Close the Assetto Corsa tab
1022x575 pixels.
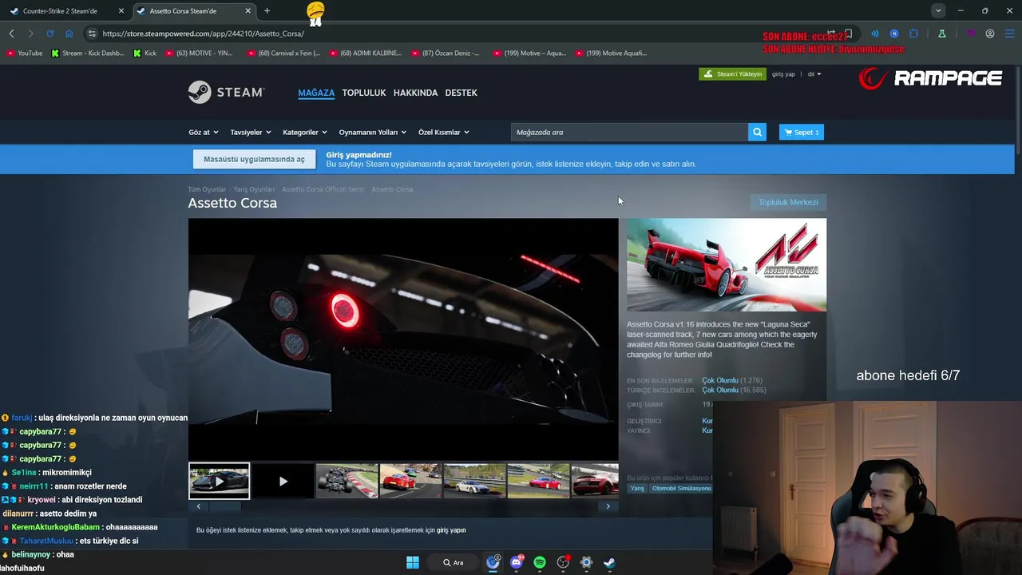pos(248,11)
